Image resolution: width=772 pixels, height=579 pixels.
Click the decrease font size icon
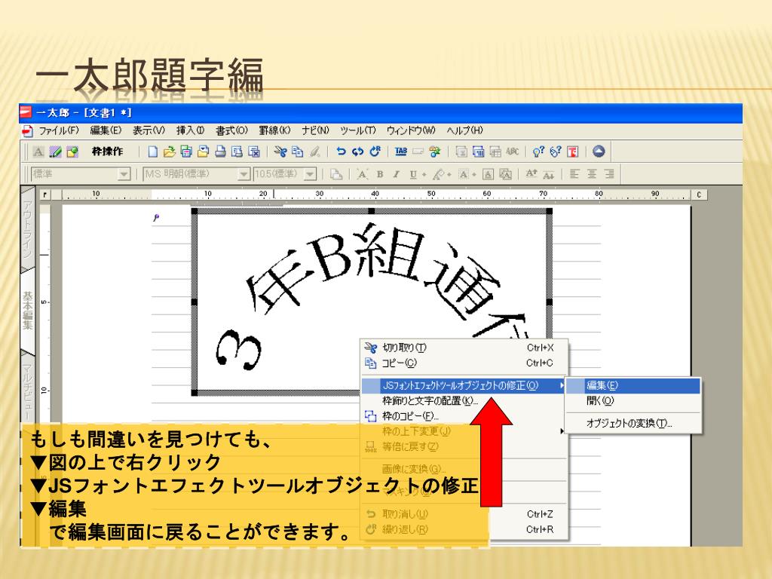[x=549, y=174]
